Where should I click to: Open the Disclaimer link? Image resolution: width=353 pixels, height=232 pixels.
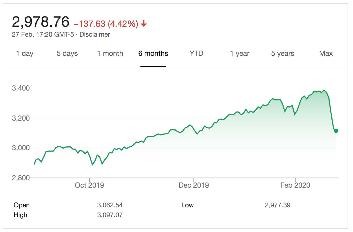tap(95, 34)
